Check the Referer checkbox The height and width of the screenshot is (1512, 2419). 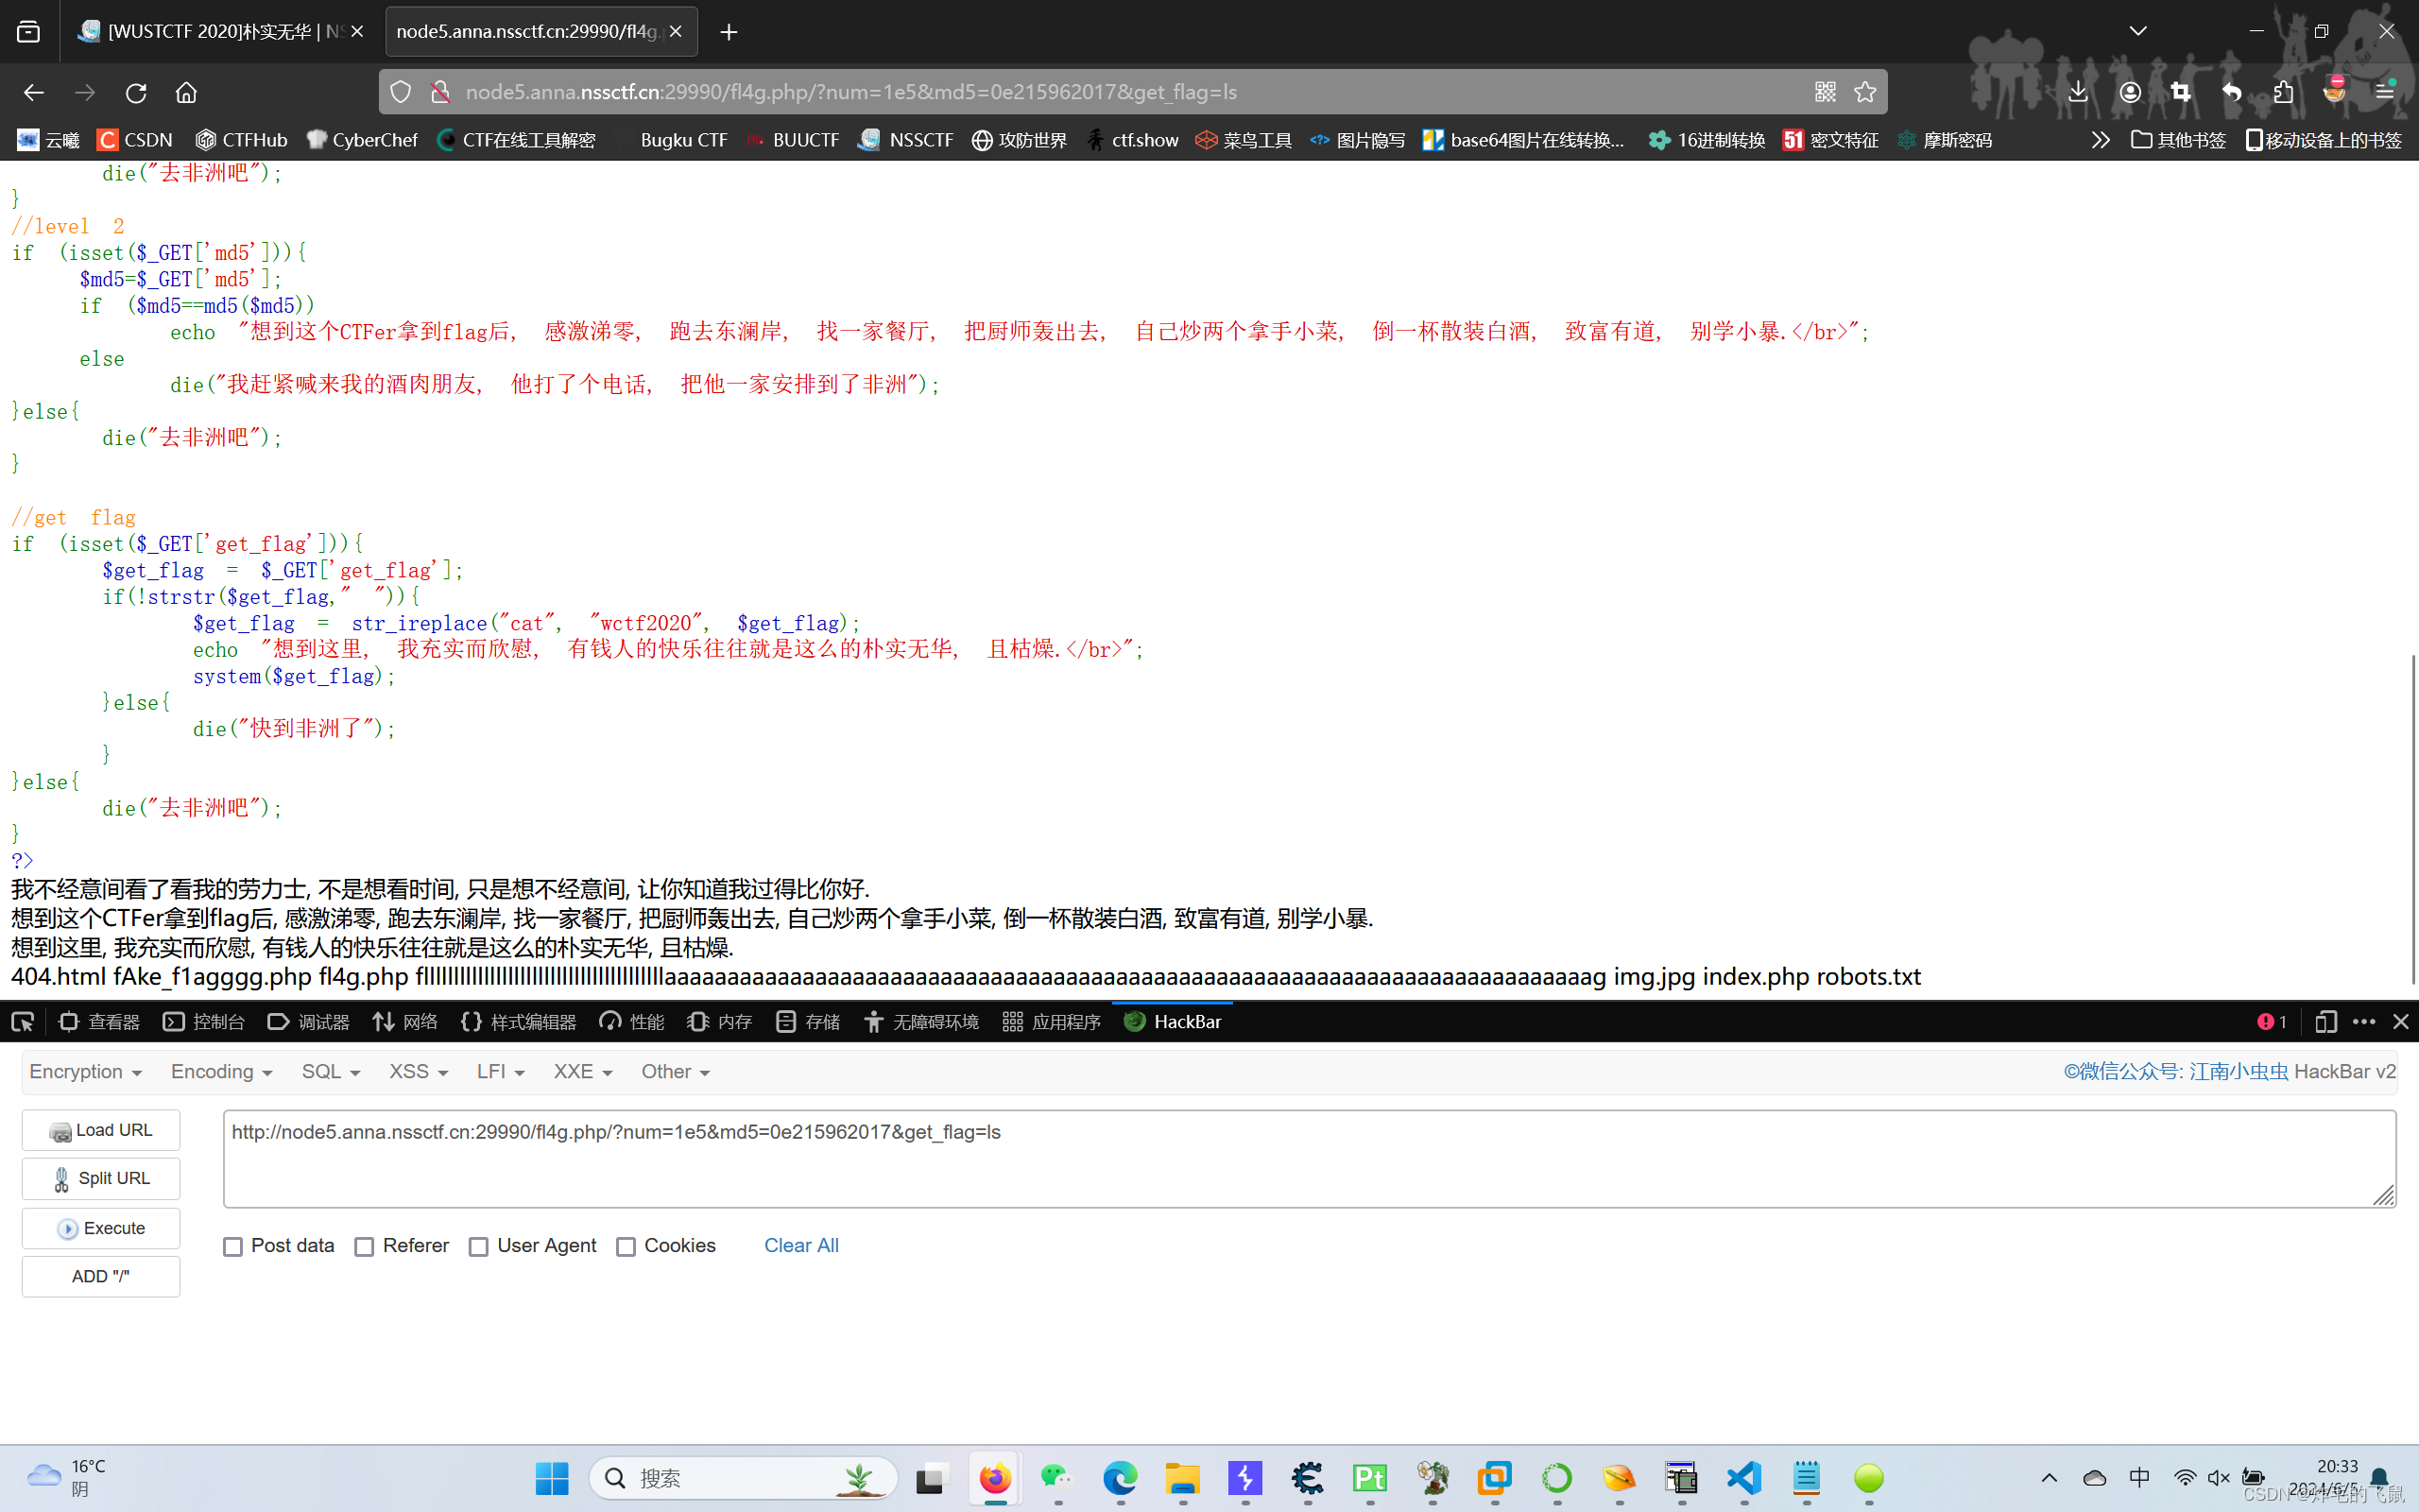coord(364,1246)
